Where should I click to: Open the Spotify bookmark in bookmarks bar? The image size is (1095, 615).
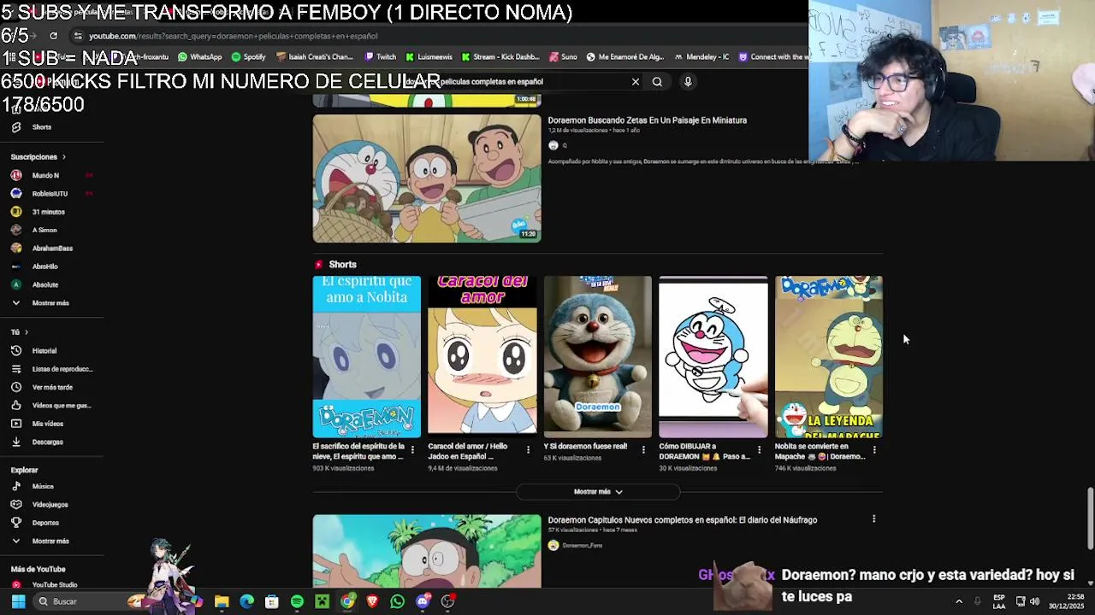pyautogui.click(x=248, y=57)
